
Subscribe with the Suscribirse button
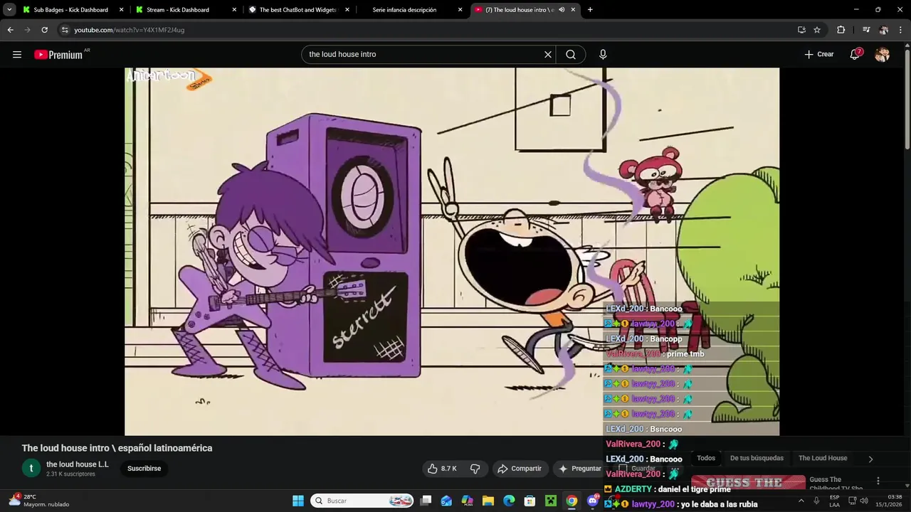click(x=144, y=469)
